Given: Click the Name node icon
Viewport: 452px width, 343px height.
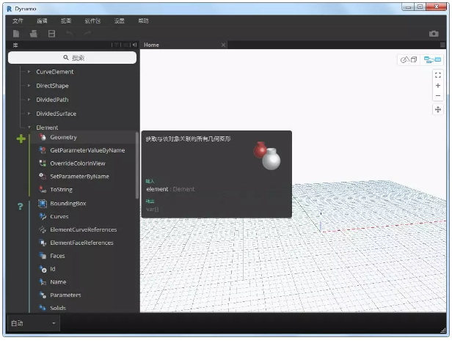Looking at the screenshot, I should tap(43, 282).
